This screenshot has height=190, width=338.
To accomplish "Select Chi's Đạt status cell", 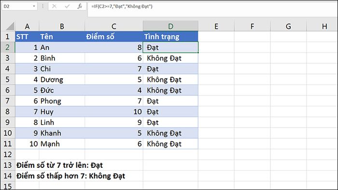I will click(170, 69).
